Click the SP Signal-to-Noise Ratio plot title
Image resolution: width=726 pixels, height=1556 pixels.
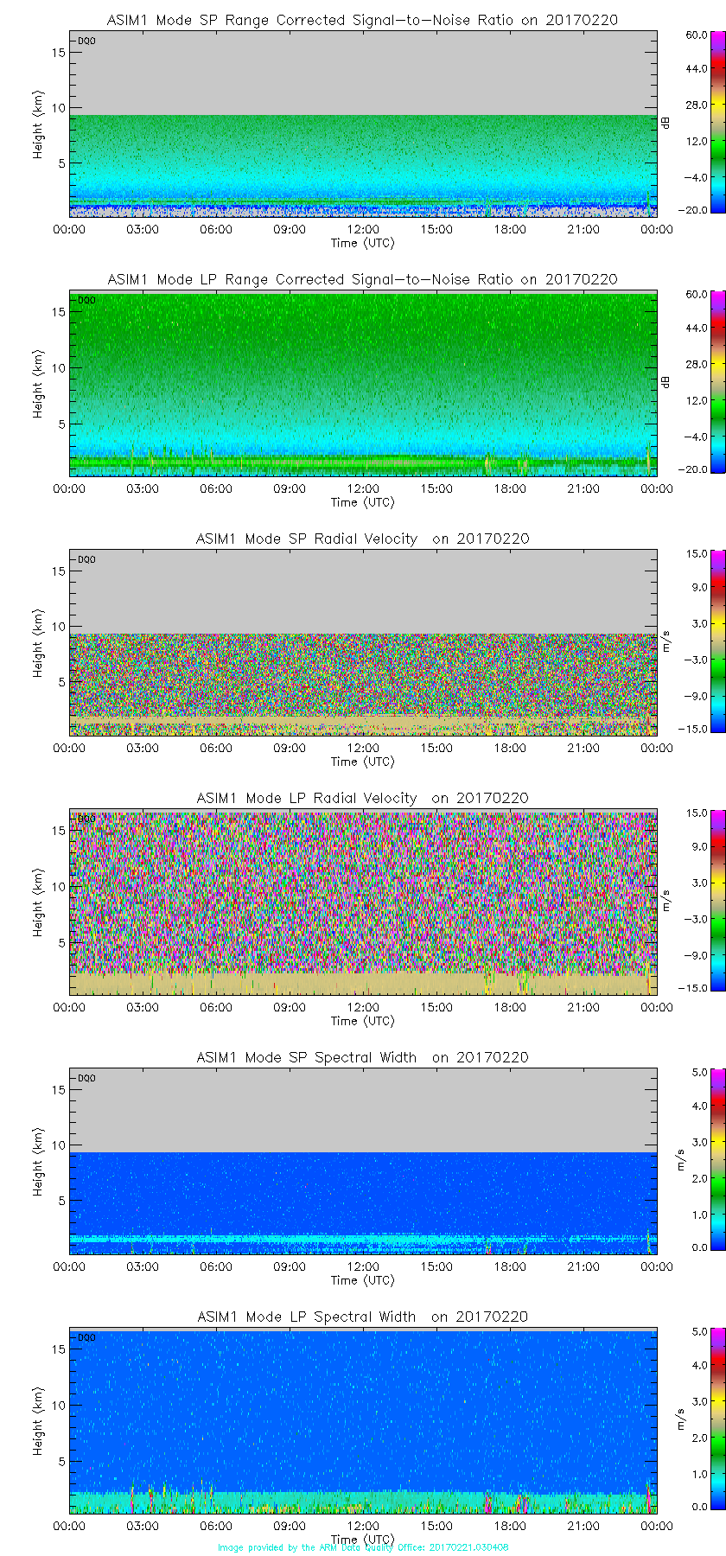point(362,20)
